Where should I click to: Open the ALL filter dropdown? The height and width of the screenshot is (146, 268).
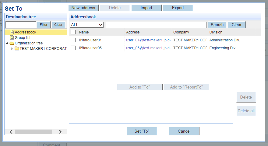point(87,25)
